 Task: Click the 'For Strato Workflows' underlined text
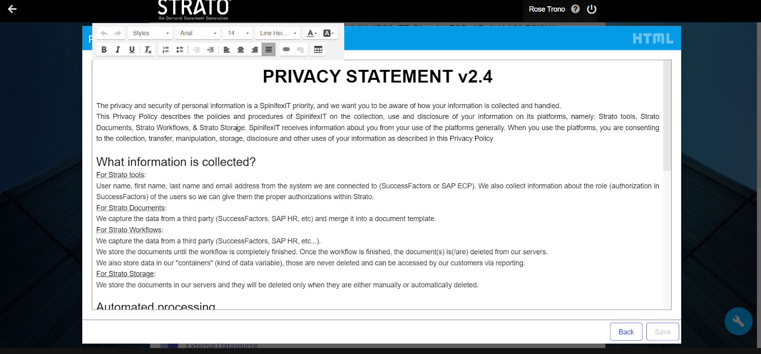[x=129, y=230]
